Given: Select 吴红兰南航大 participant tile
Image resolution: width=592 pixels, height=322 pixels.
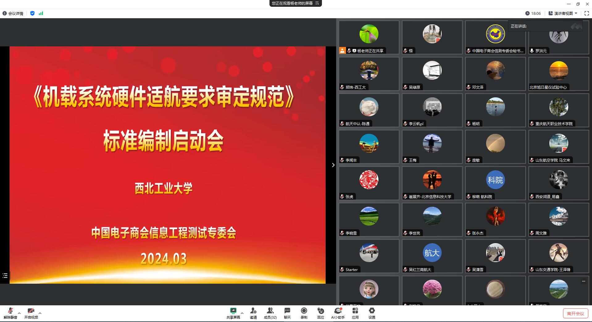Looking at the screenshot, I should tap(432, 256).
